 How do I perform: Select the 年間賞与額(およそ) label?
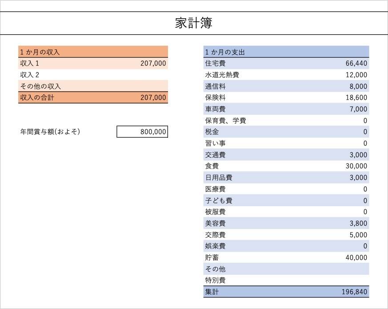(50, 132)
